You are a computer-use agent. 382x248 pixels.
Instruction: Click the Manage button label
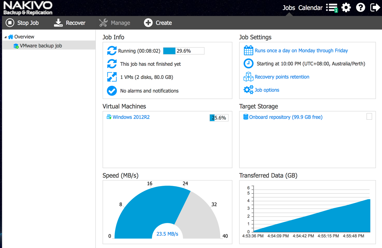click(120, 23)
